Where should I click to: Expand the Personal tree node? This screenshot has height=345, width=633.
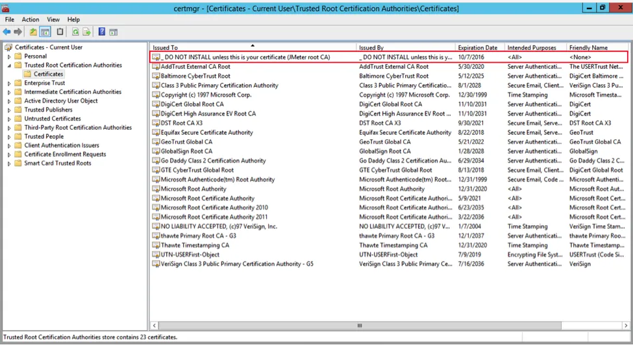pyautogui.click(x=9, y=56)
